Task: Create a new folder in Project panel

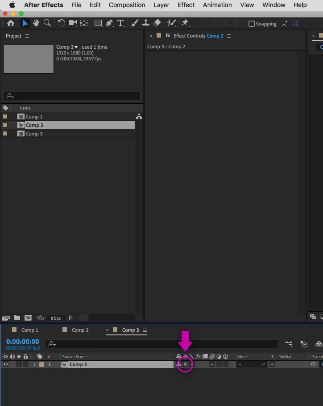Action: [17, 318]
